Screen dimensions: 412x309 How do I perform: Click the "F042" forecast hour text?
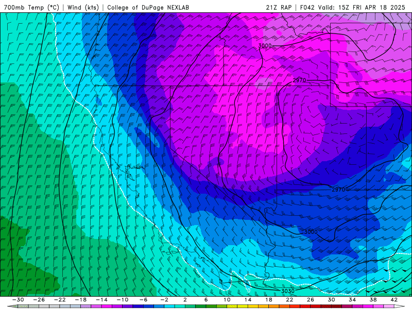[x=307, y=7]
